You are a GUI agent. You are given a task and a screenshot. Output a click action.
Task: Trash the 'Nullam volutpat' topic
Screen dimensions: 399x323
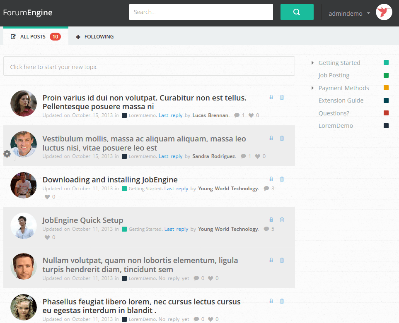coord(282,260)
